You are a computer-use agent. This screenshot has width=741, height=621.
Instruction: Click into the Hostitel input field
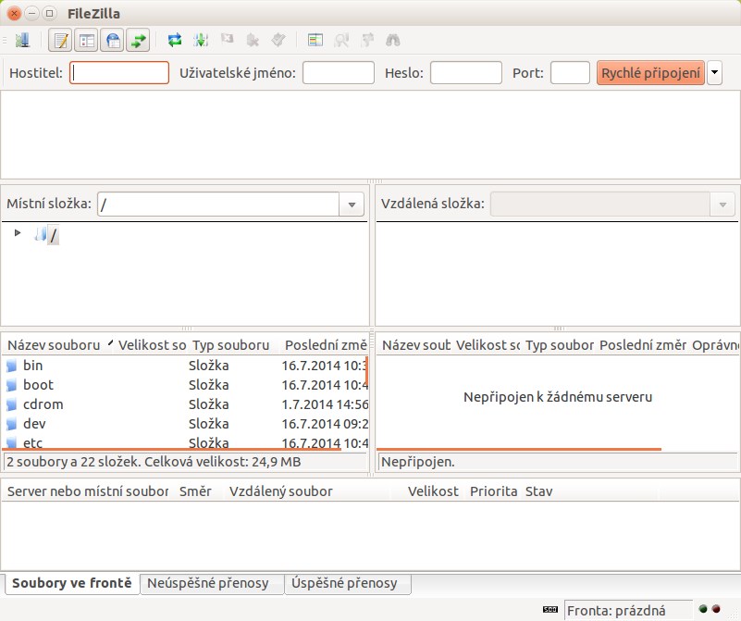(x=120, y=72)
